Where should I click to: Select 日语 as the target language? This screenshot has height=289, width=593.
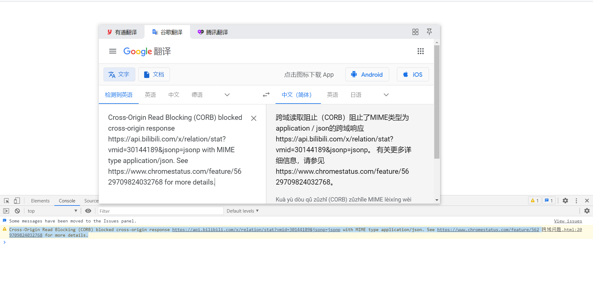point(356,95)
